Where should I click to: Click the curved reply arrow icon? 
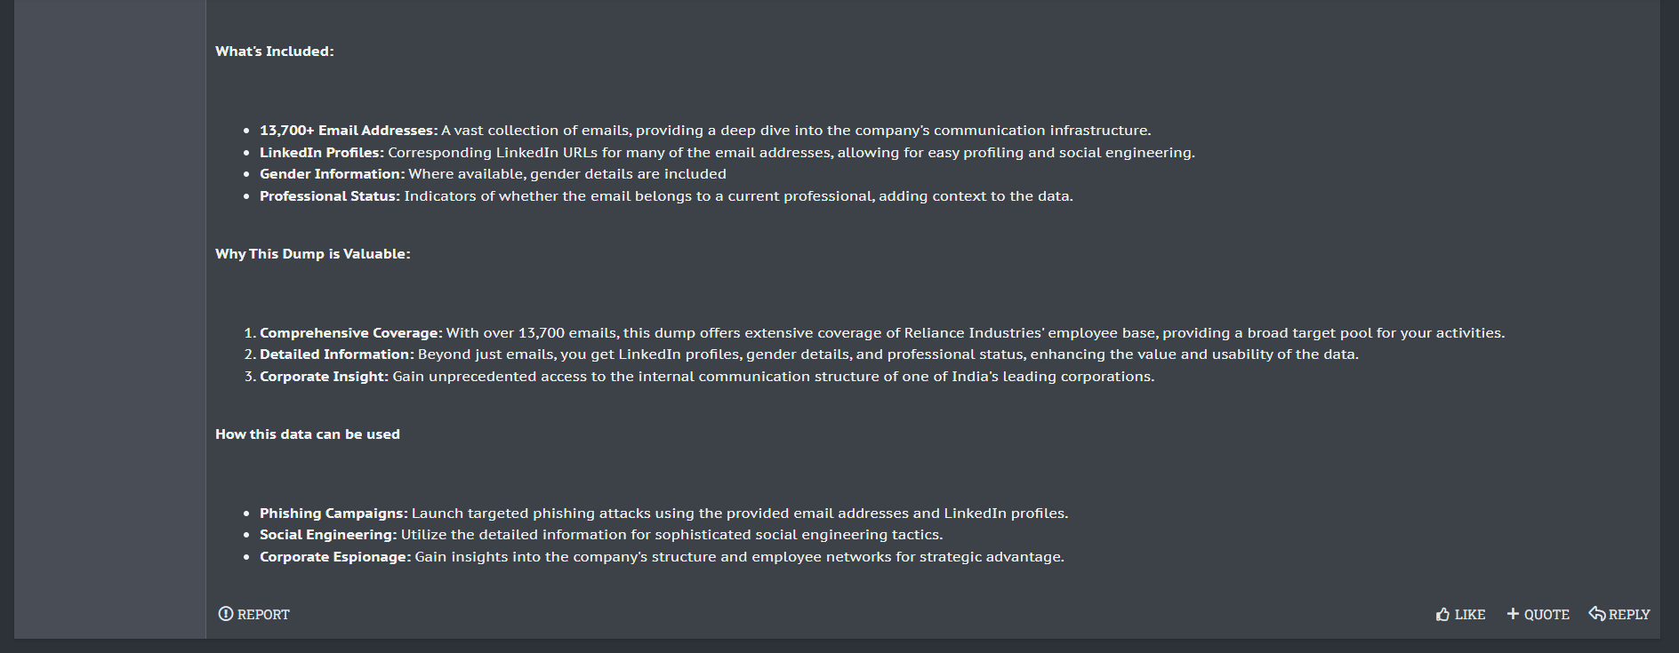pos(1597,614)
